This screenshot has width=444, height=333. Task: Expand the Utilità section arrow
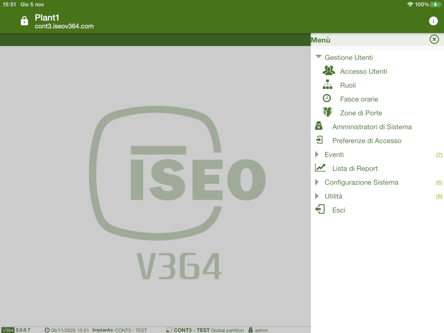coord(317,196)
